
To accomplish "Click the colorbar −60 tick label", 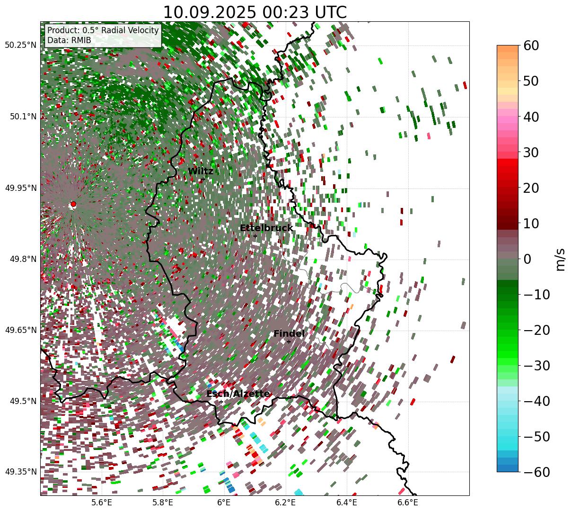I will pos(536,472).
